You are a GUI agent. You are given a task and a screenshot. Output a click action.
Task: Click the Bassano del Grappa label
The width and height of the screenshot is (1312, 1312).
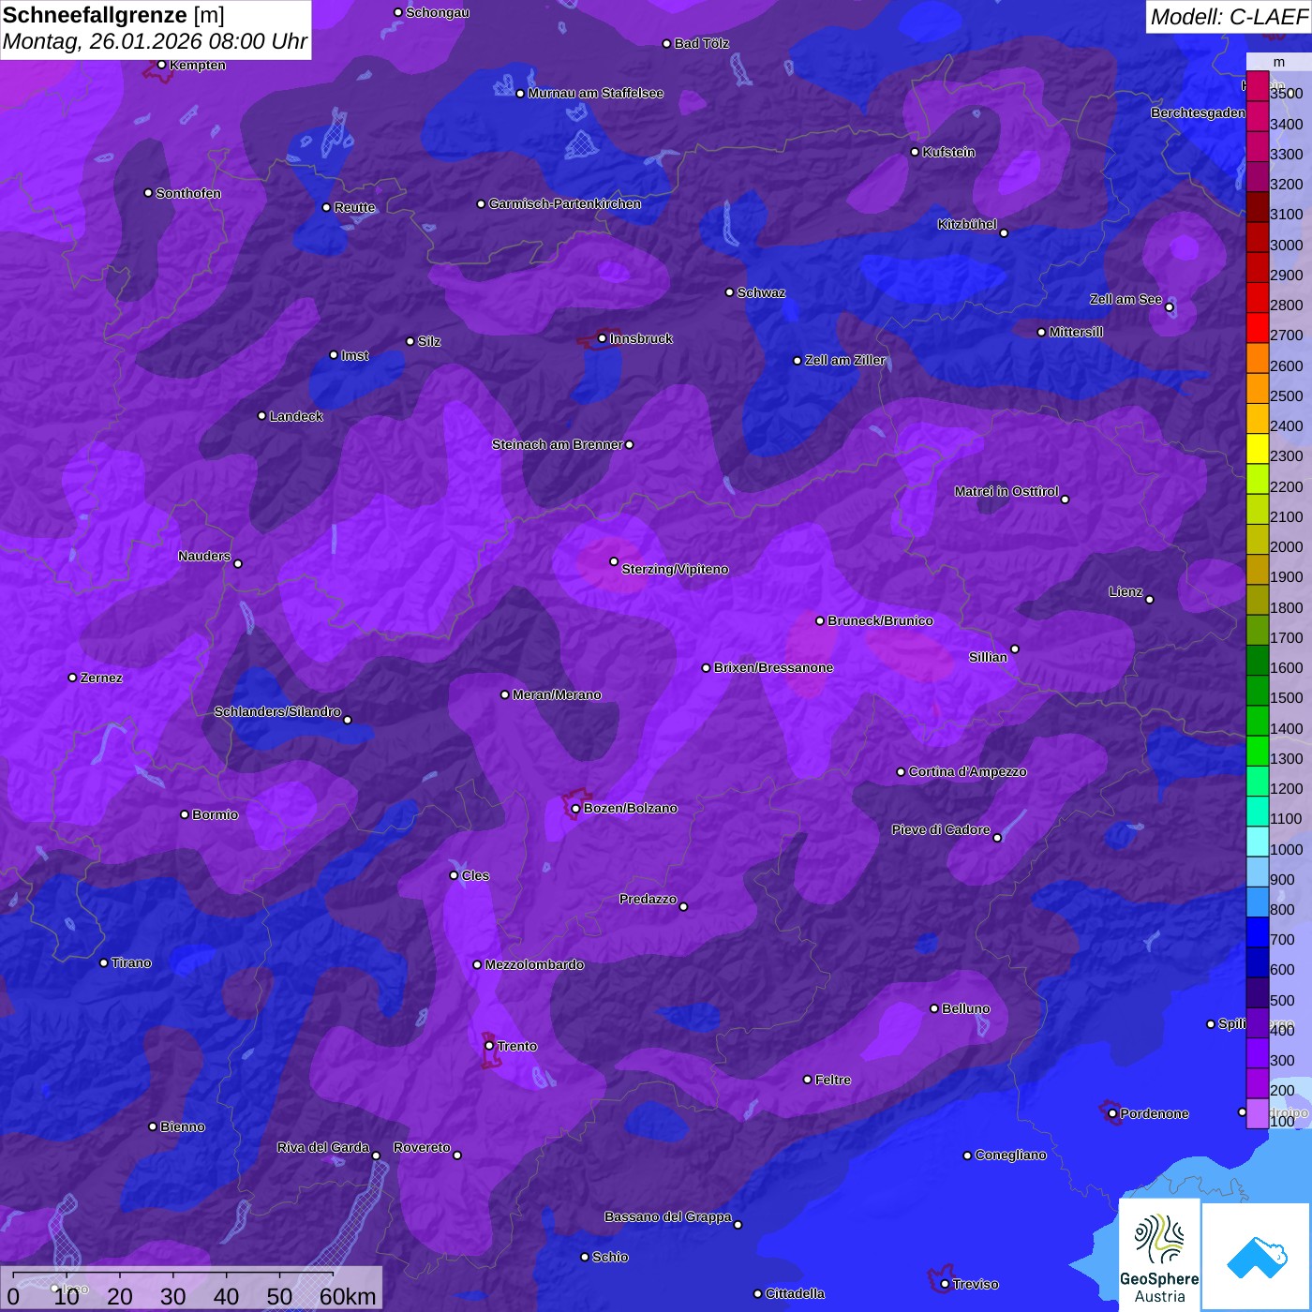[x=667, y=1216]
